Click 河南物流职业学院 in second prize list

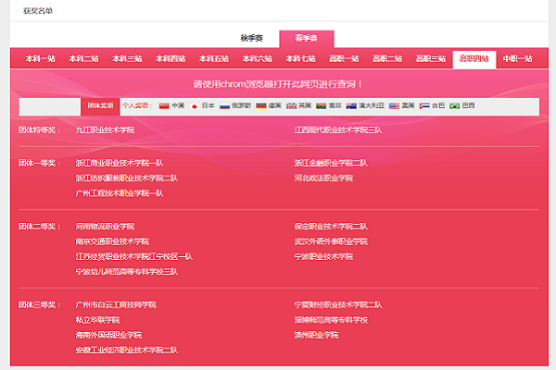pyautogui.click(x=105, y=226)
